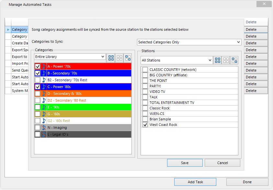
Task: Click the music note icon beside N - Imaging
Action: (x=44, y=128)
